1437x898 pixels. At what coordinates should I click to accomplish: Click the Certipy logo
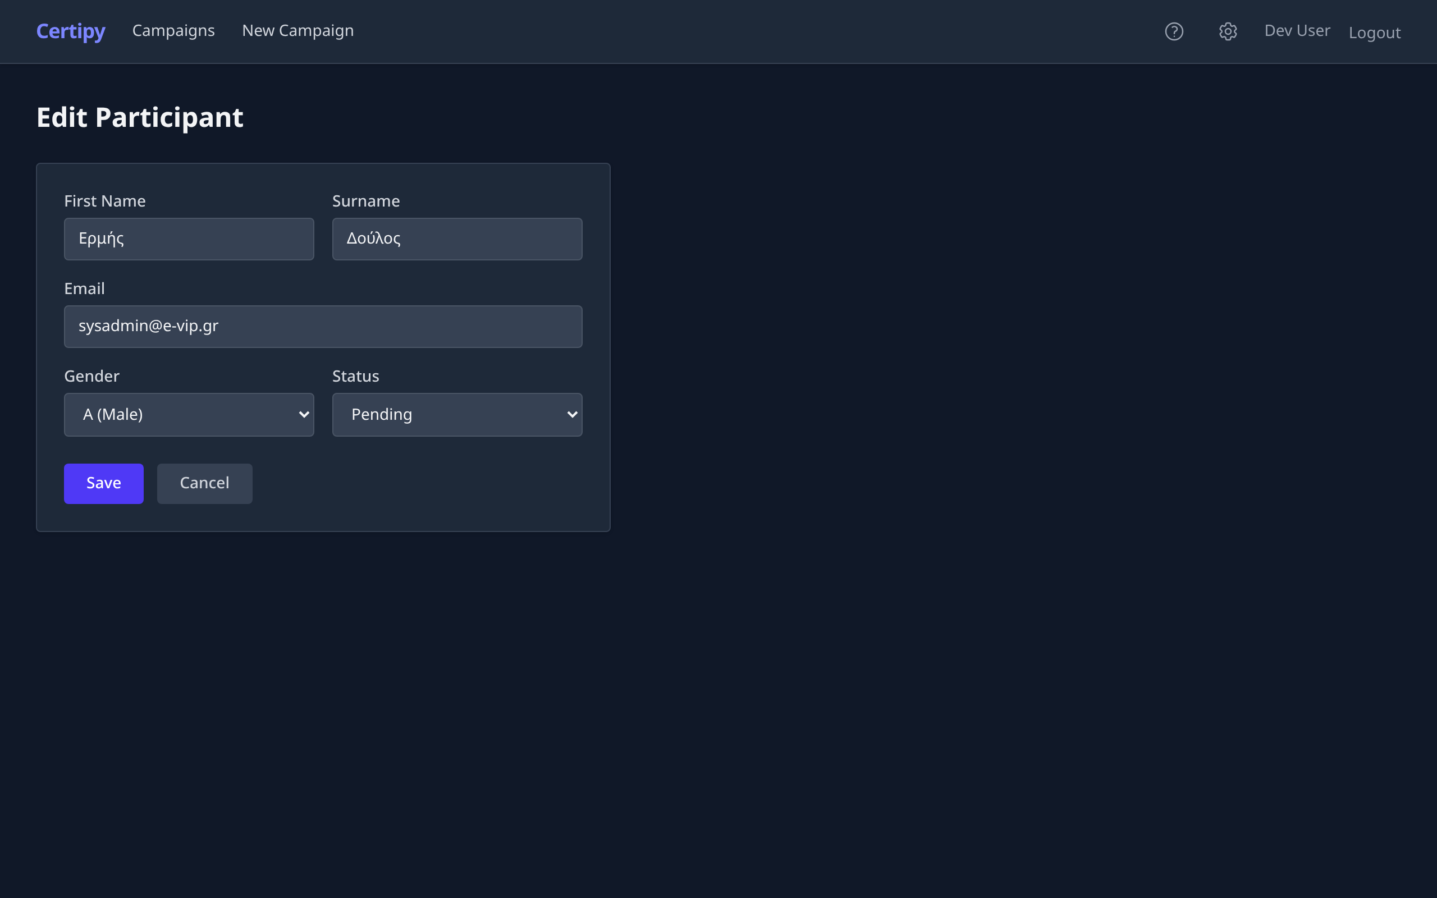(x=71, y=31)
